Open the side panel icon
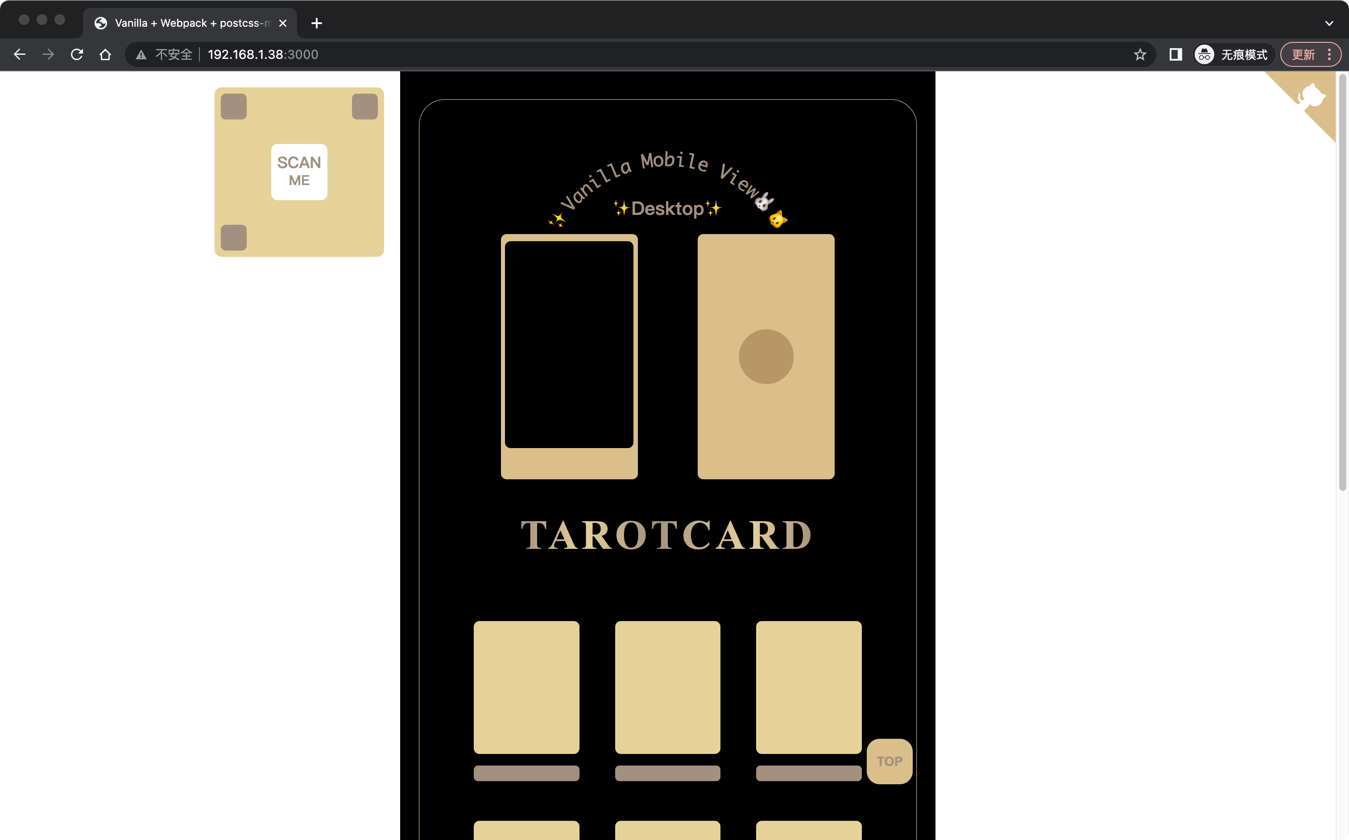 [1175, 54]
